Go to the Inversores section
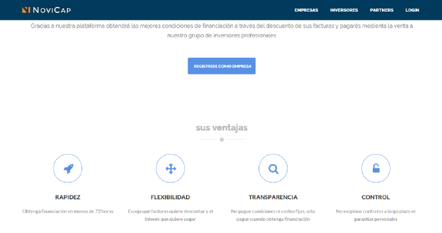The image size is (442, 233). pos(344,10)
